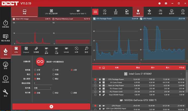The height and width of the screenshot is (111, 188).
Task: Click the system screen icon column header
Action: tap(104, 68)
